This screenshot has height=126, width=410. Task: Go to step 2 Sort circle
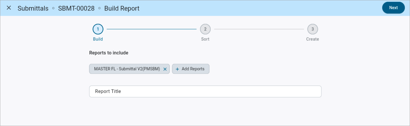coord(205,29)
